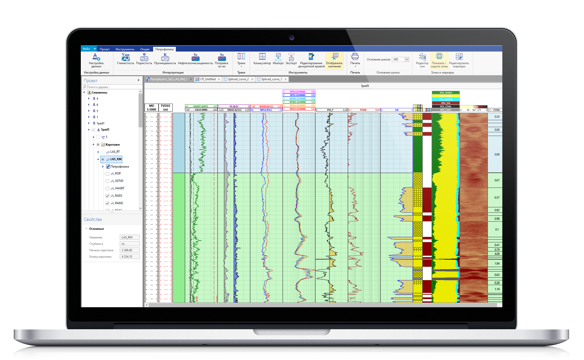Collapse the Основные properties section
This screenshot has height=360, width=584.
tap(86, 229)
